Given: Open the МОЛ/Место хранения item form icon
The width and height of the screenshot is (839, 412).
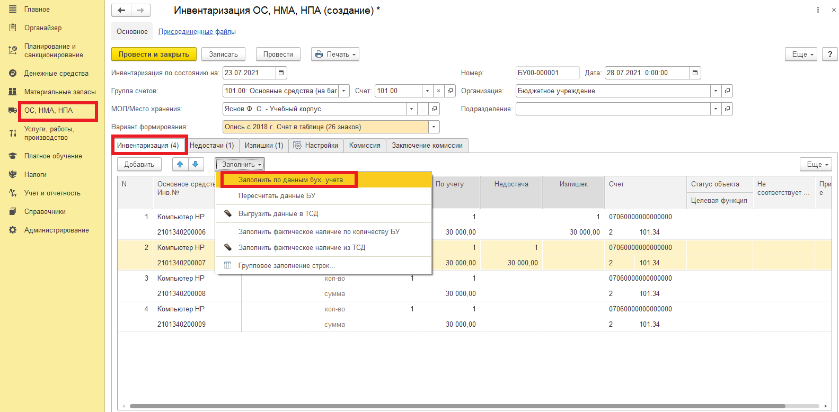Looking at the screenshot, I should point(434,109).
